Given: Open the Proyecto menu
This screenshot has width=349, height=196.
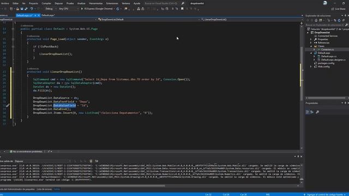Looking at the screenshot, I should click(33, 3).
